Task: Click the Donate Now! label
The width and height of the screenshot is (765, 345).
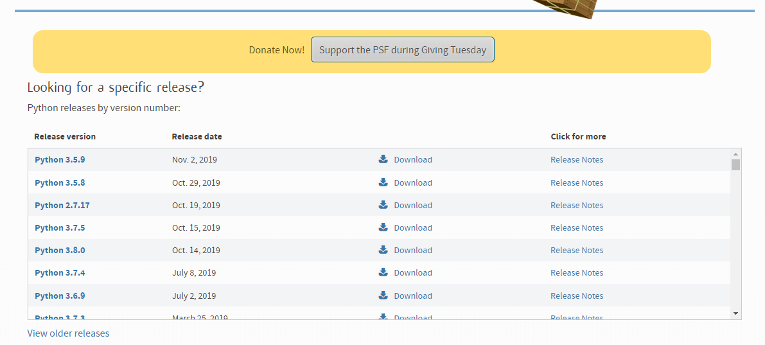Action: (277, 49)
